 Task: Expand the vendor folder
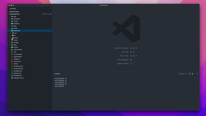[30, 47]
